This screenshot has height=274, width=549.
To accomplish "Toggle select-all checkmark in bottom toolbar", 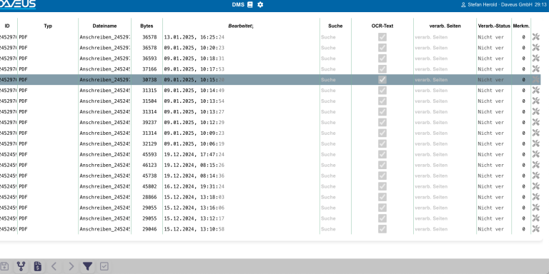I will [x=104, y=267].
